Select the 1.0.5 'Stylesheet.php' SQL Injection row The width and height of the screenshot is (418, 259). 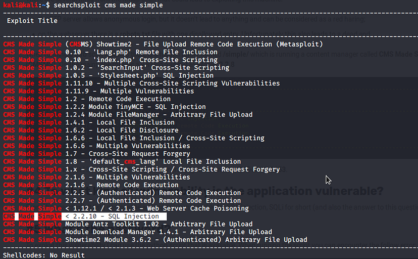coord(109,75)
